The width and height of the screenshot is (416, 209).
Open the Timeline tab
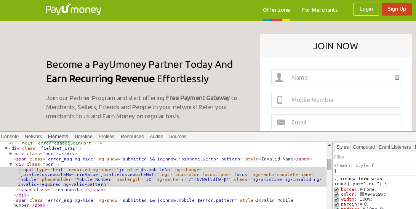83,136
